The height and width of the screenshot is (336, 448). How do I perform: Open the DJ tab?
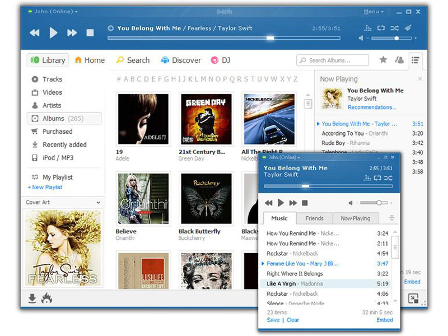(221, 60)
